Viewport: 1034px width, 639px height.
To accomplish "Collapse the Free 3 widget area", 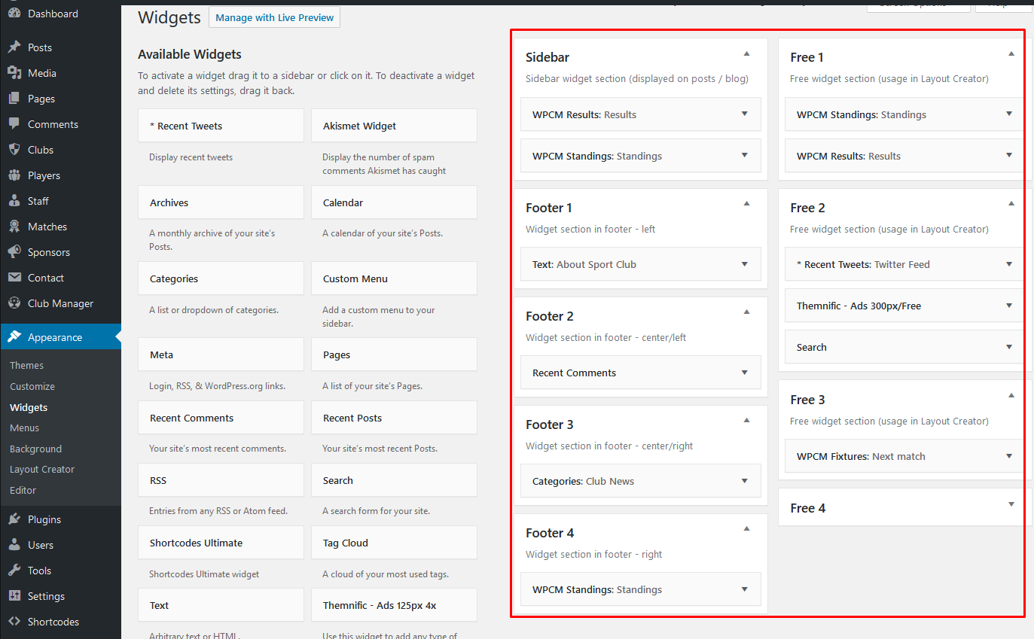I will tap(1011, 395).
